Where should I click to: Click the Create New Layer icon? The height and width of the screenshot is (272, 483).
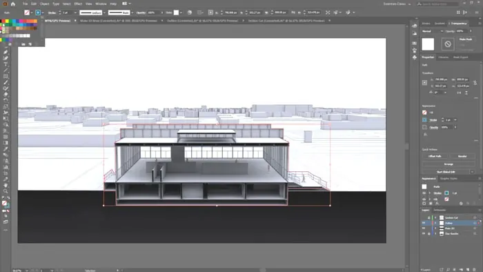468,269
